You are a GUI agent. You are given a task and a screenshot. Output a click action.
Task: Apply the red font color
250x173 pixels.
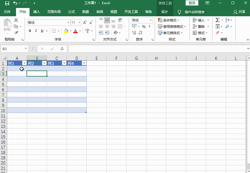click(75, 31)
